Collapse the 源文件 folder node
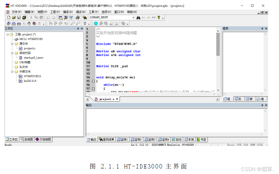The height and width of the screenshot is (174, 279). tap(12, 43)
